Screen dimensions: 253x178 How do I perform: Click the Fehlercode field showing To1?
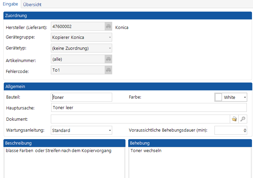[77, 70]
